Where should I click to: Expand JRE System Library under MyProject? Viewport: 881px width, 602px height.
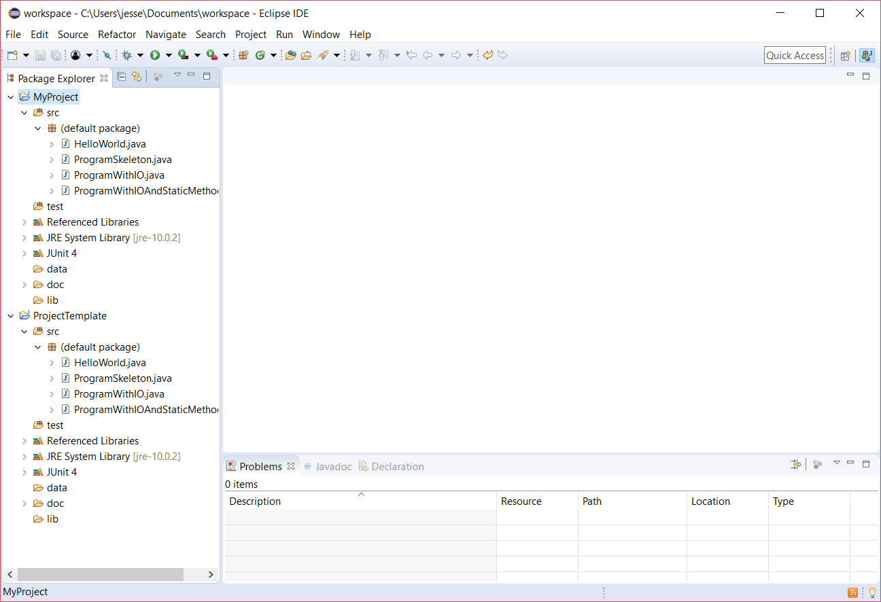(24, 238)
